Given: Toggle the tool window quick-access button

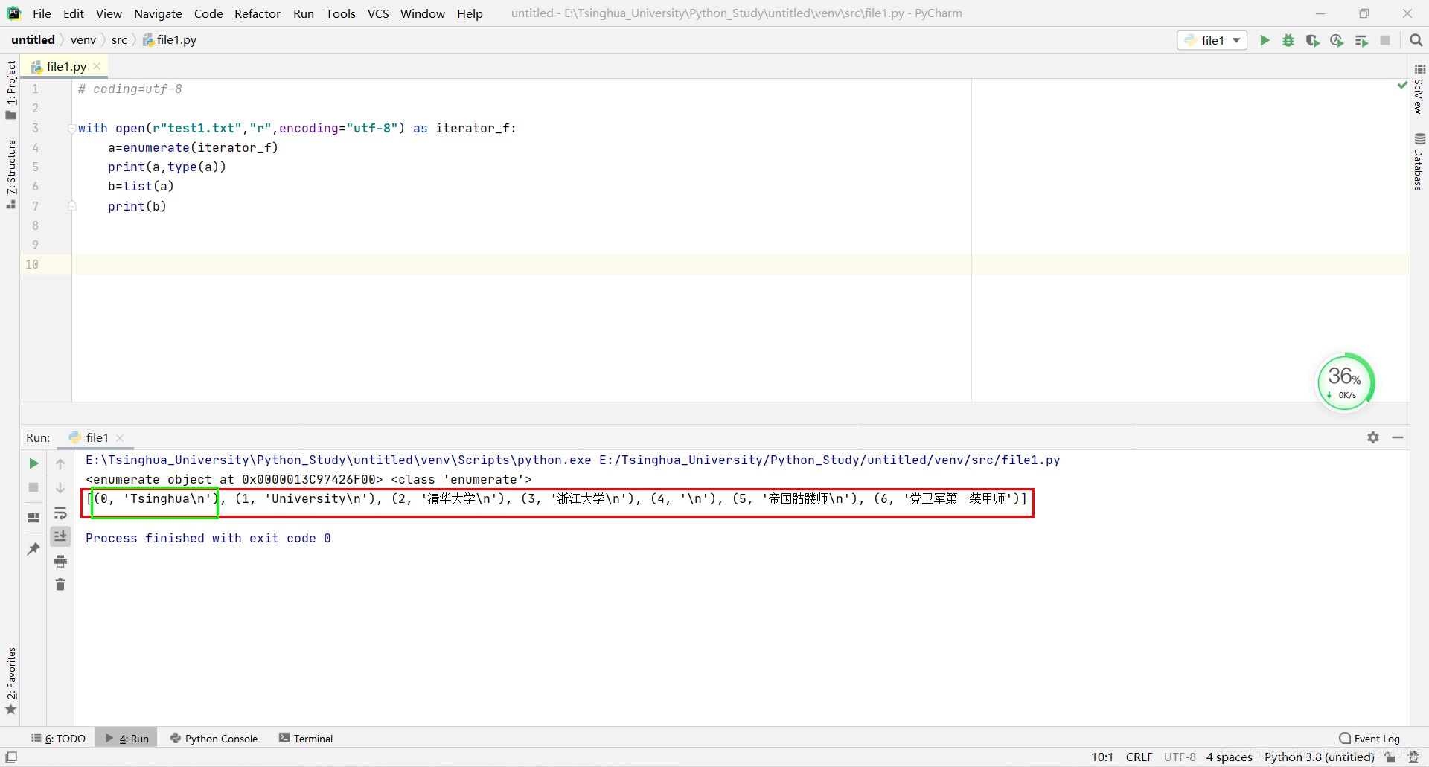Looking at the screenshot, I should [11, 757].
